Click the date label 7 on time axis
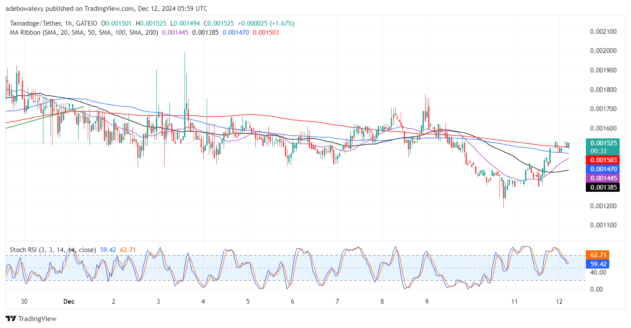This screenshot has height=328, width=631. pyautogui.click(x=337, y=302)
